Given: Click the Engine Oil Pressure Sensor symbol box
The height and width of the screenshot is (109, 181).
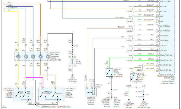Looking at the screenshot, I should pos(91,92).
